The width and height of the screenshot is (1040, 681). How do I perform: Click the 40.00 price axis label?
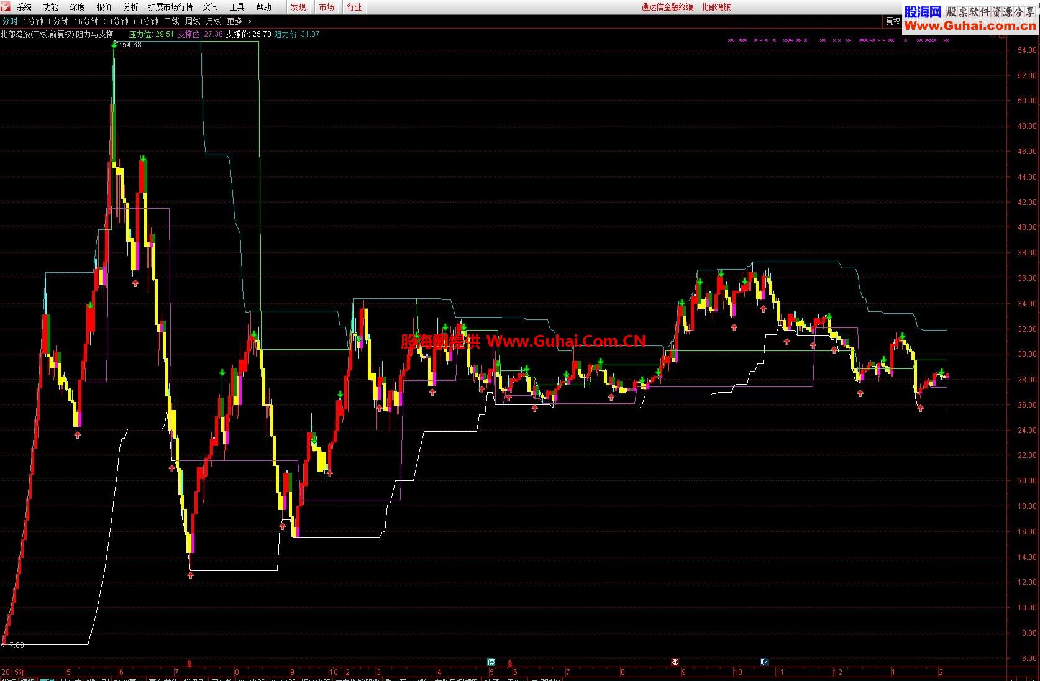pos(1027,227)
